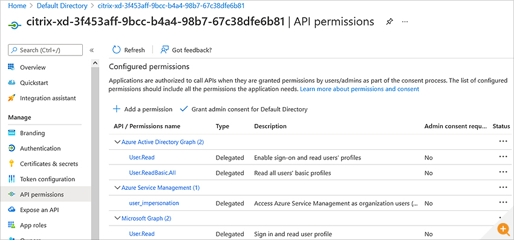Open the Azure Service Management (1) link
The height and width of the screenshot is (240, 514).
pos(160,188)
